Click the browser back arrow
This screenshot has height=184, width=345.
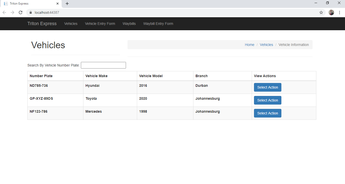point(4,12)
